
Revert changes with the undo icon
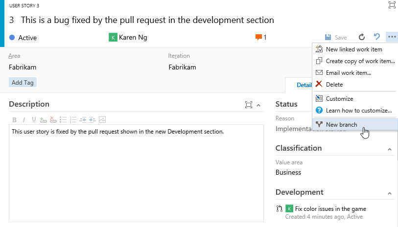(377, 37)
